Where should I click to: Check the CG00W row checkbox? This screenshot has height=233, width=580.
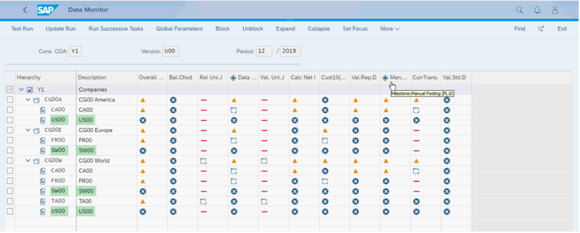10,161
